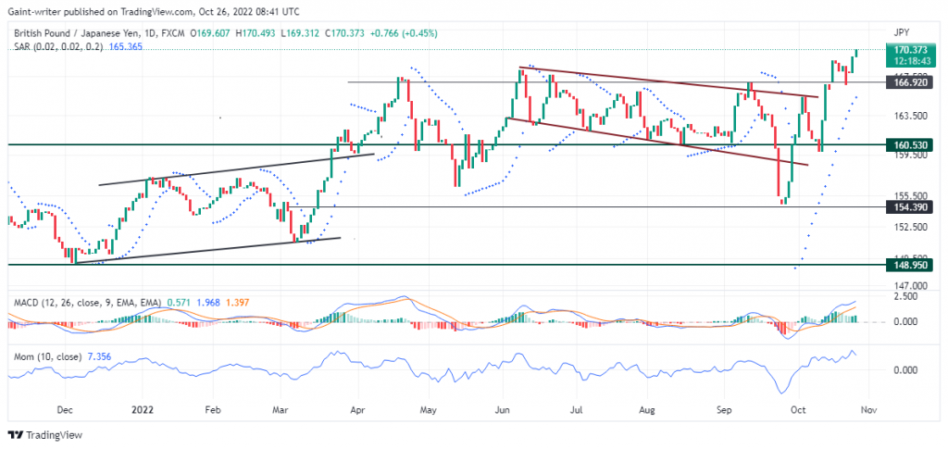Click the 160.530 horizontal line price label
The image size is (948, 449).
click(908, 144)
